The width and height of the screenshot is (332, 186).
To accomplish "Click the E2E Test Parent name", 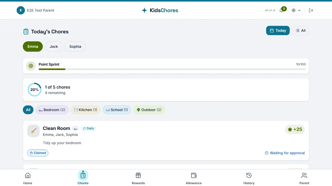I will (41, 10).
